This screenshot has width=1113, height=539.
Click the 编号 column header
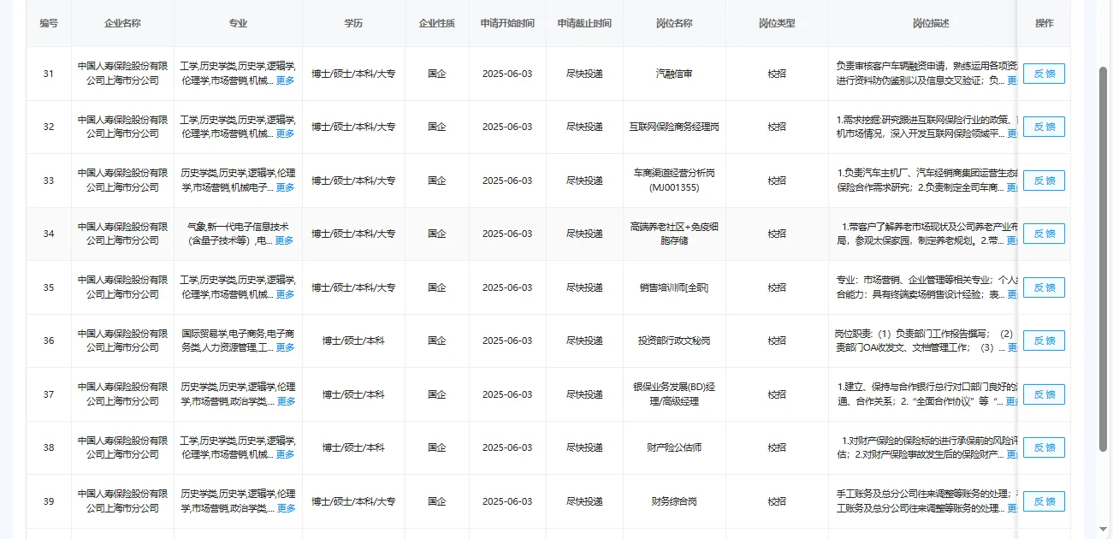click(x=49, y=24)
